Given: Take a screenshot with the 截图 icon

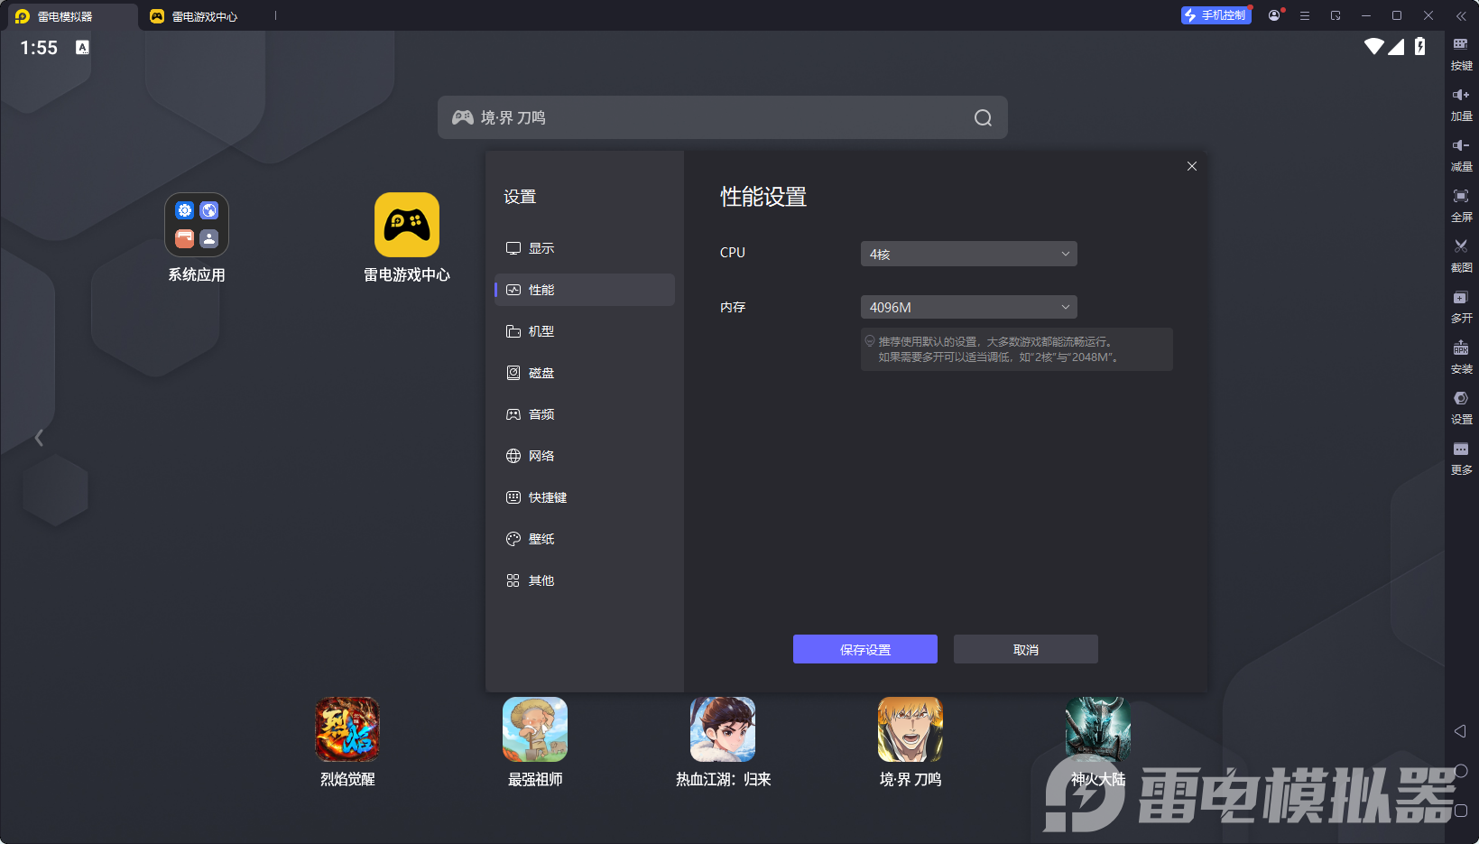Looking at the screenshot, I should tap(1460, 247).
